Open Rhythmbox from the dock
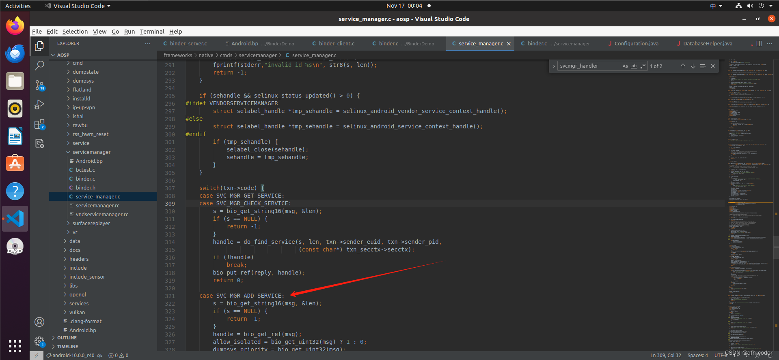The image size is (779, 360). tap(15, 109)
